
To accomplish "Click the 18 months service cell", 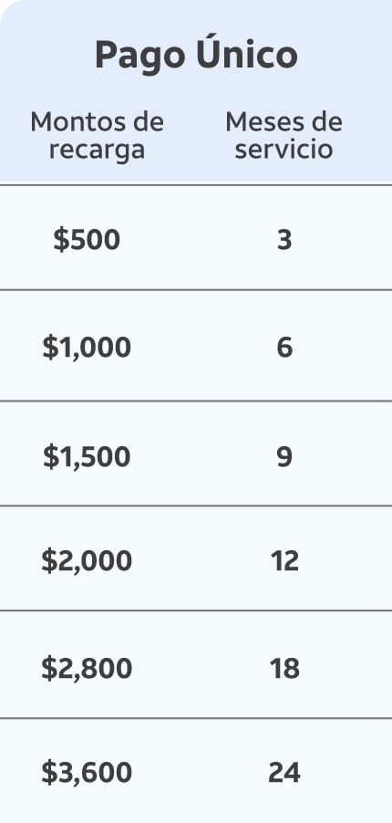I will [x=285, y=668].
